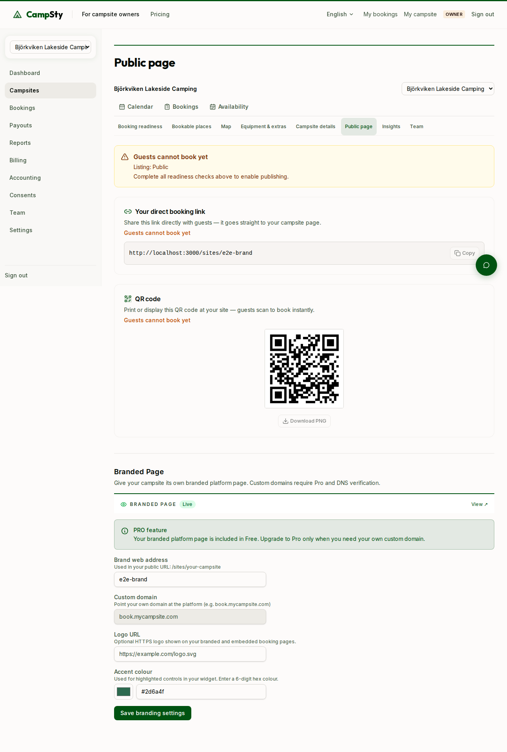Copy the direct booking link
This screenshot has height=752, width=507.
tap(465, 253)
